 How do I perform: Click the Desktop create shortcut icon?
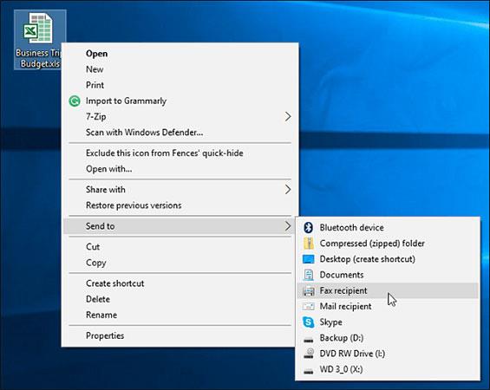click(309, 259)
